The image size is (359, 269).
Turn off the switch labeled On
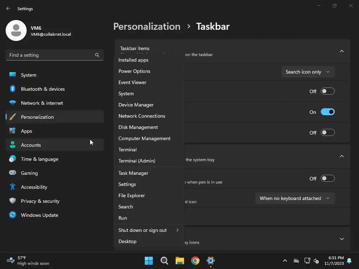pyautogui.click(x=328, y=112)
